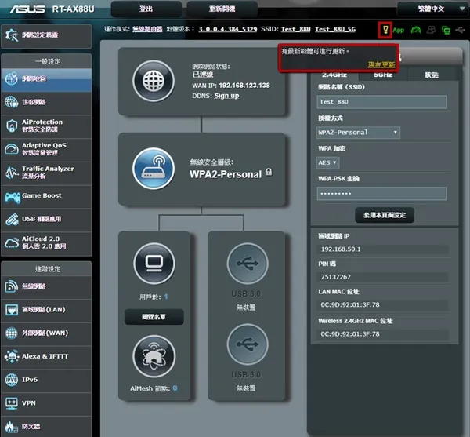
Task: Open AiCloud 2.0 in sidebar
Action: [46, 243]
